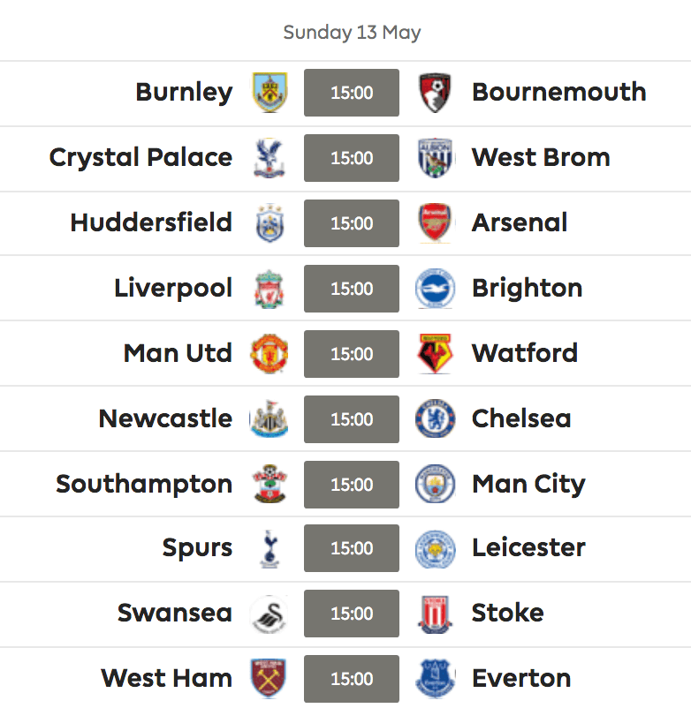Click the West Ham hammers crest

270,679
